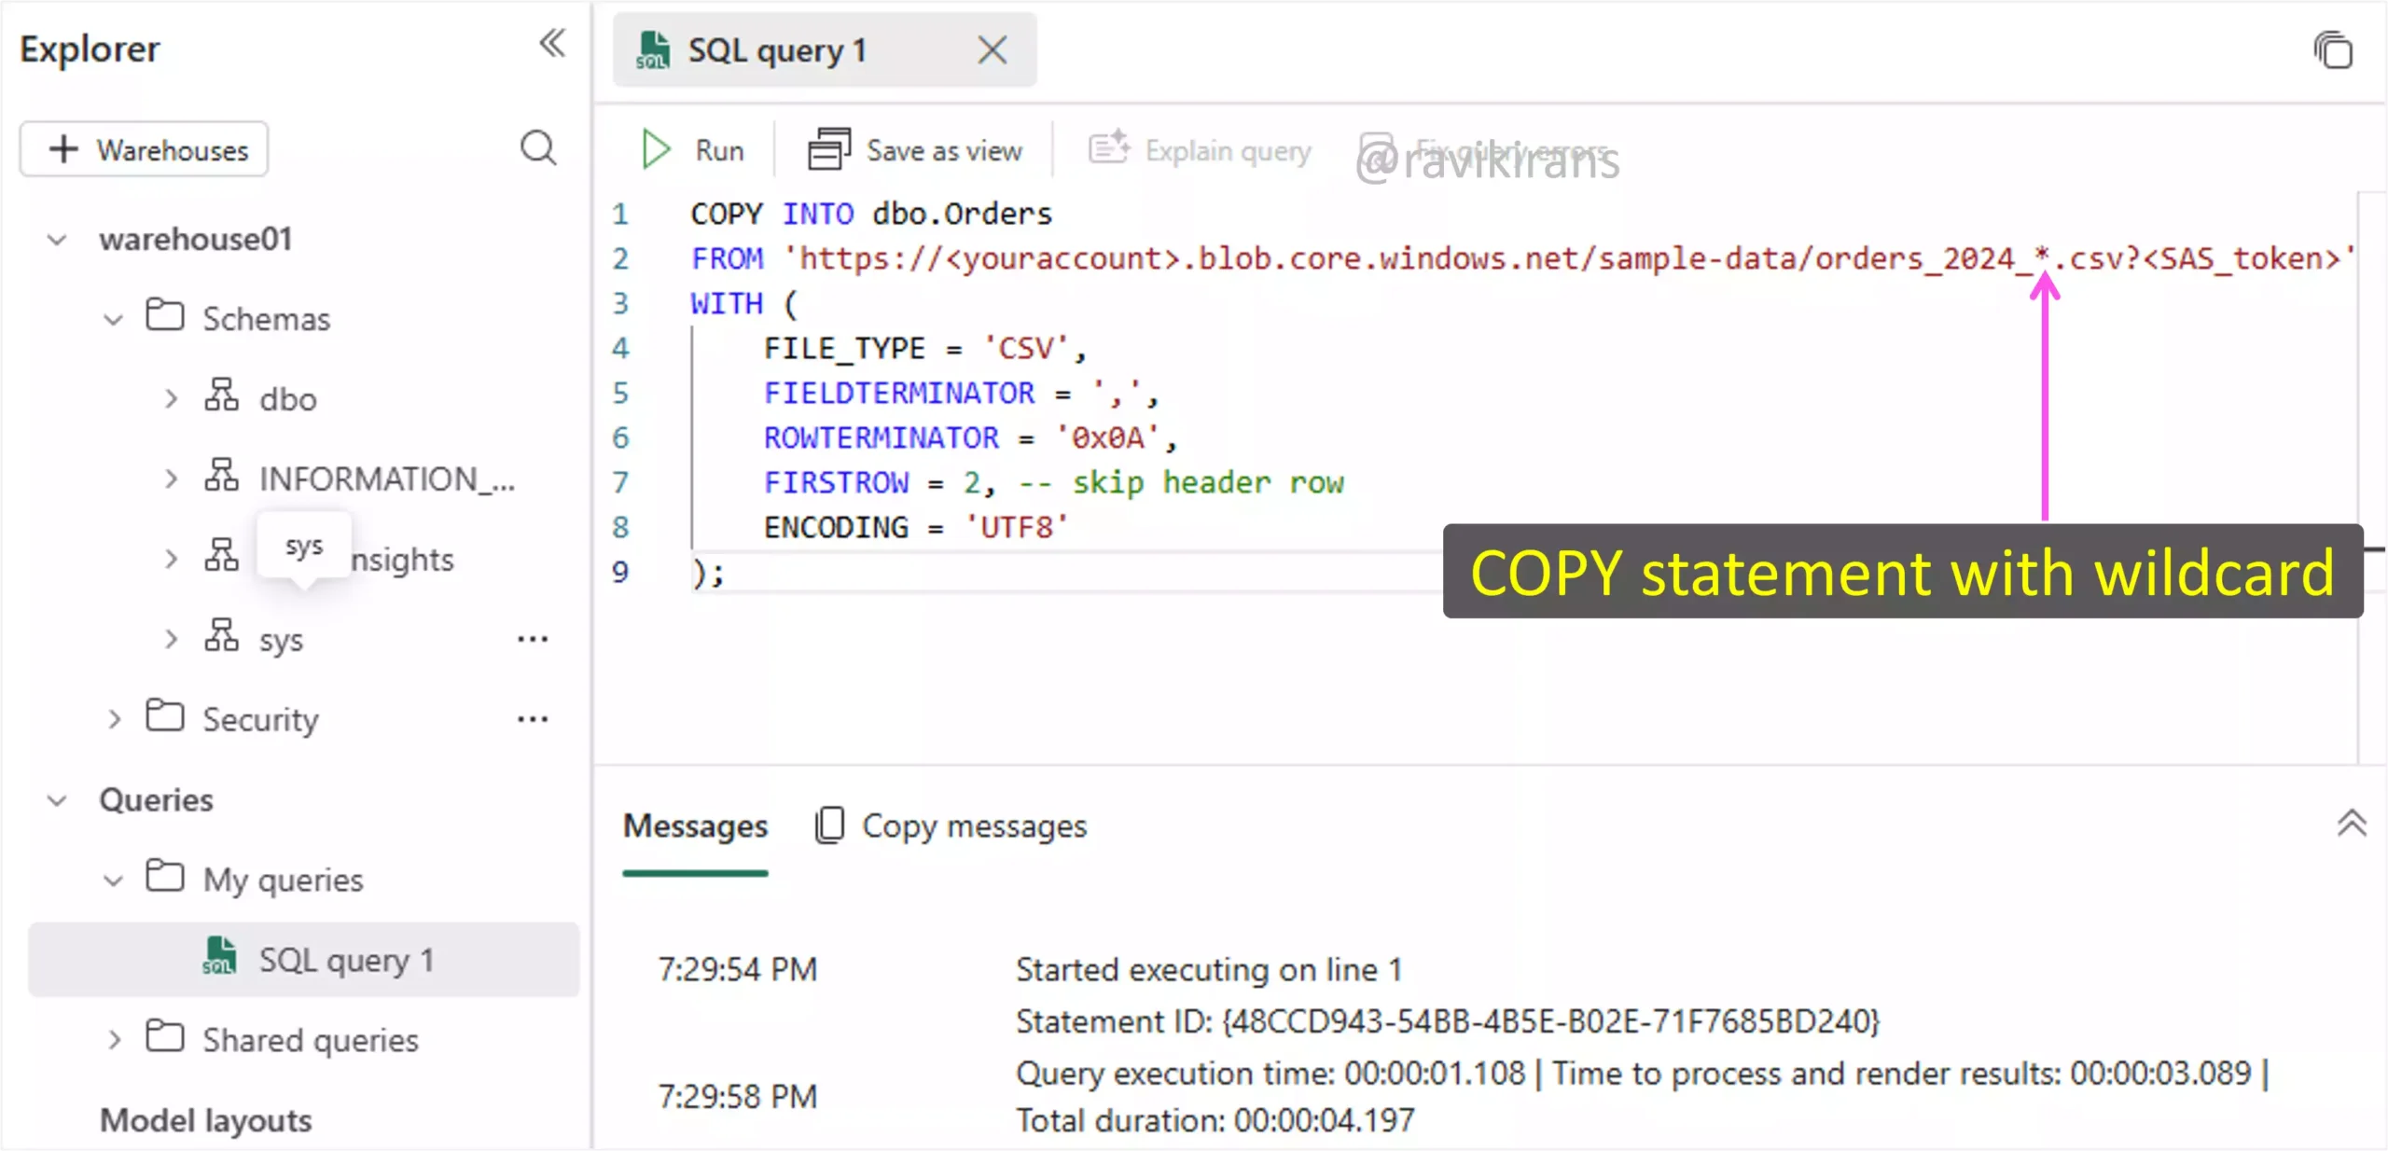The image size is (2388, 1151).
Task: Collapse the Schemas folder
Action: pyautogui.click(x=113, y=320)
